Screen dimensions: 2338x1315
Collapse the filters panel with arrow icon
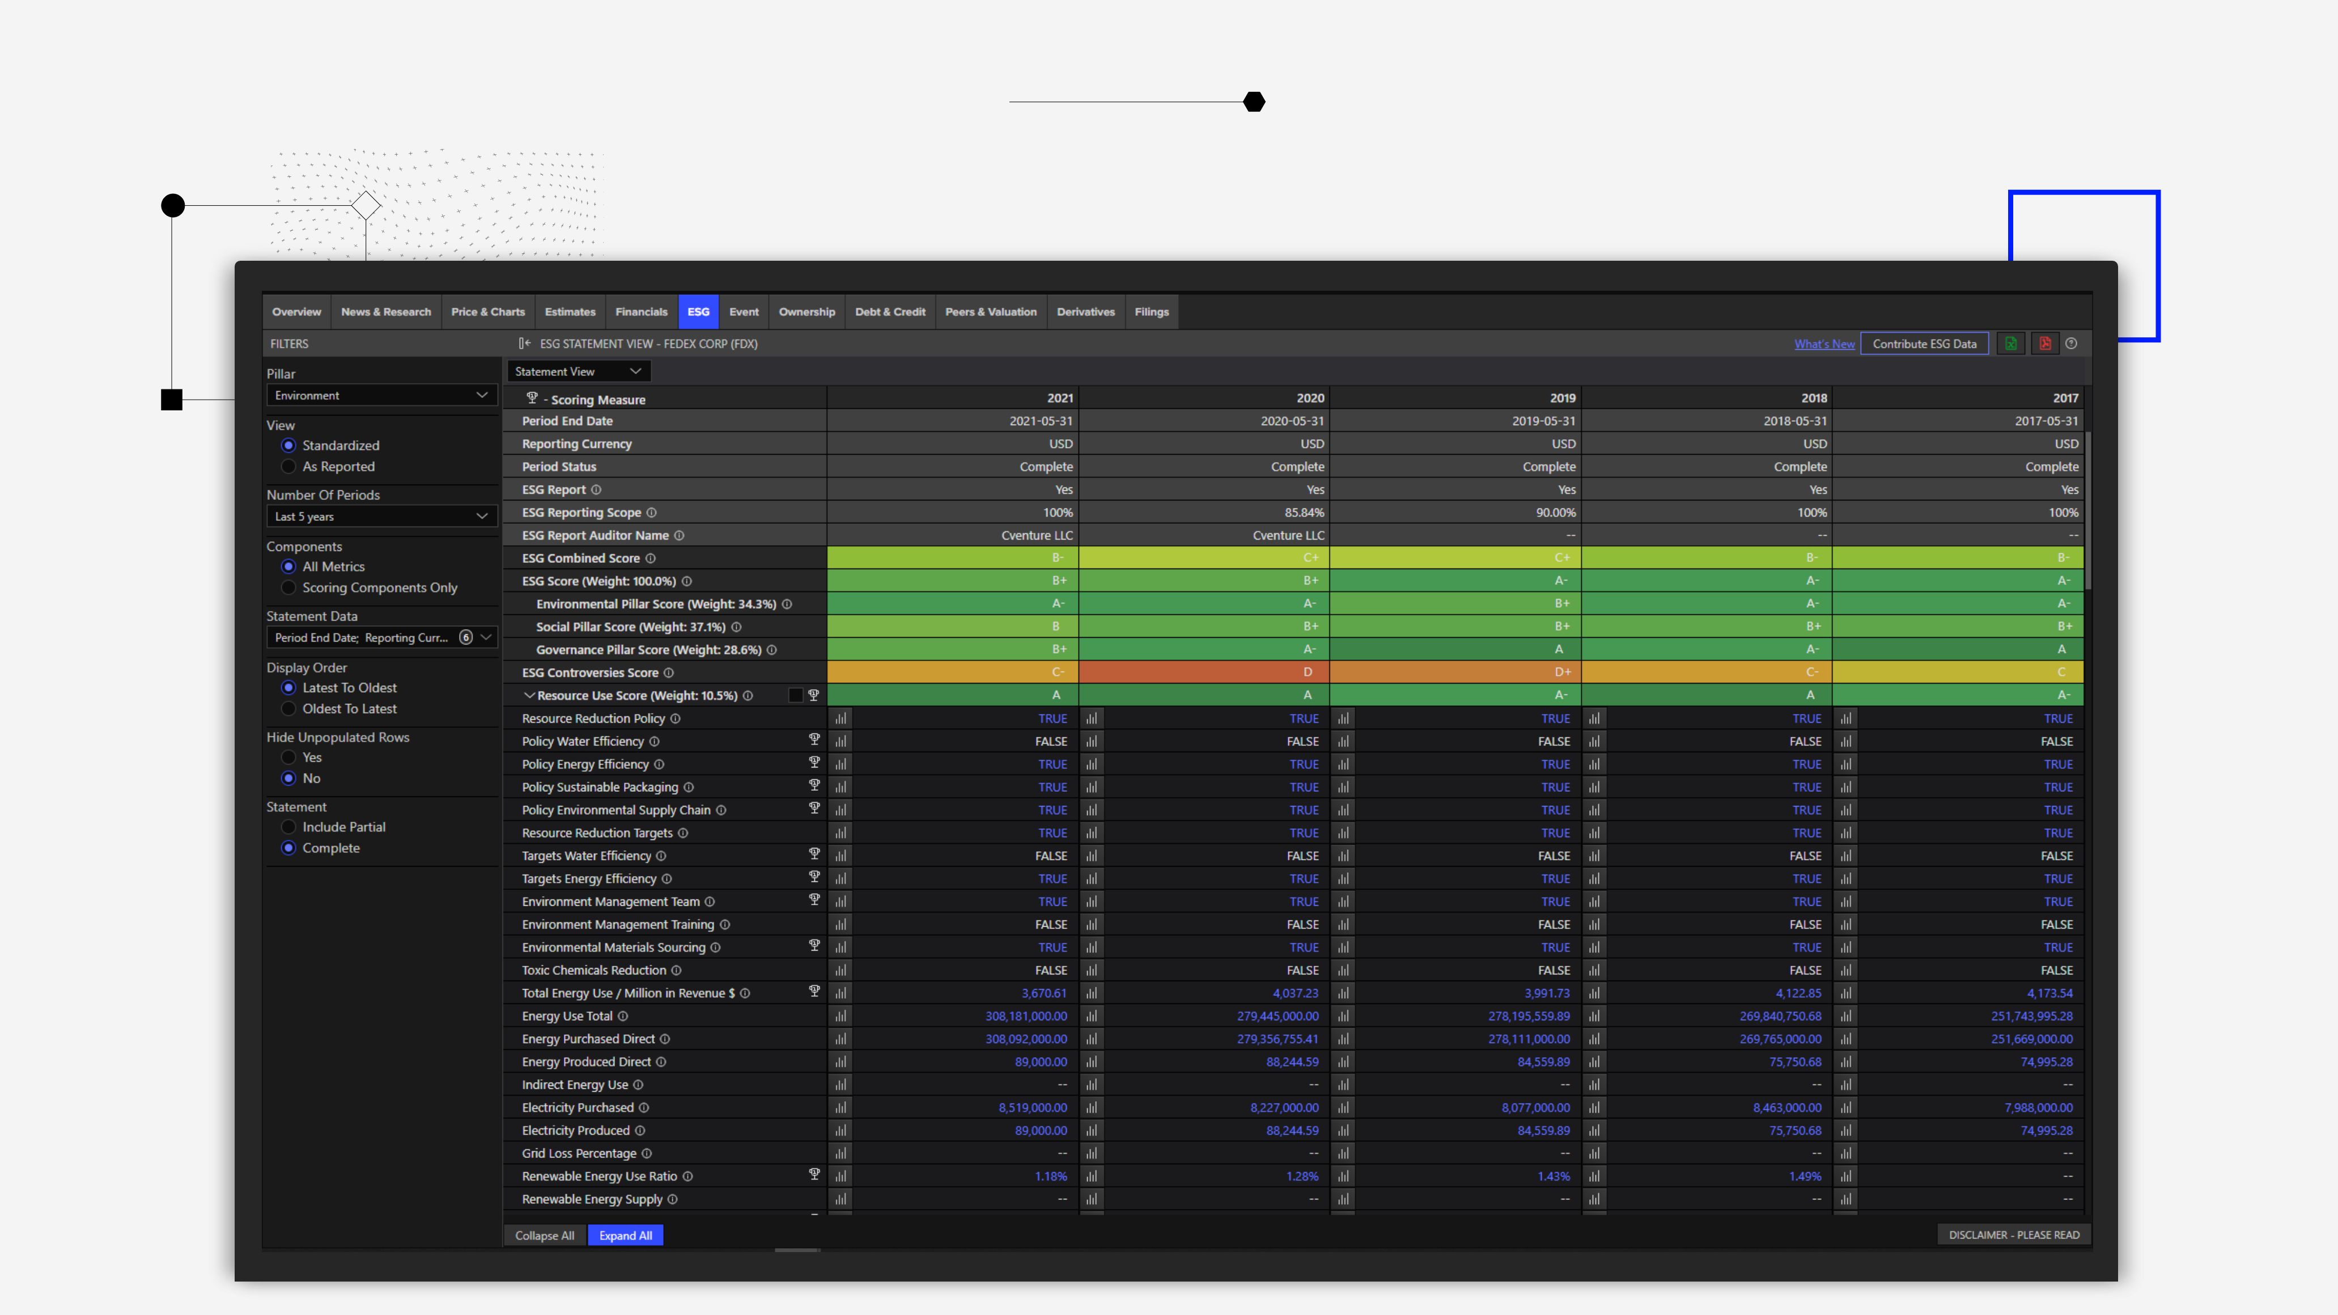coord(525,344)
